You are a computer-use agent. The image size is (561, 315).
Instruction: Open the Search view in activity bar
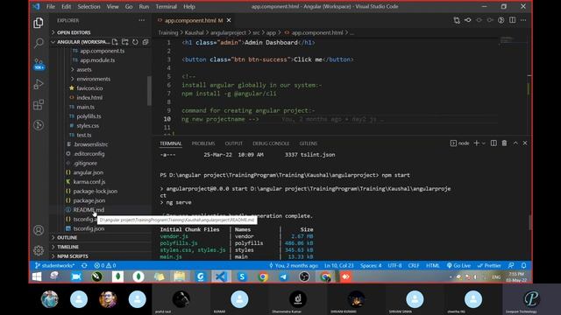click(39, 43)
